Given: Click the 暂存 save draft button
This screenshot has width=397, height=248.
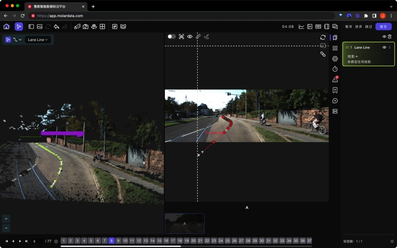Looking at the screenshot, I should click(x=349, y=27).
